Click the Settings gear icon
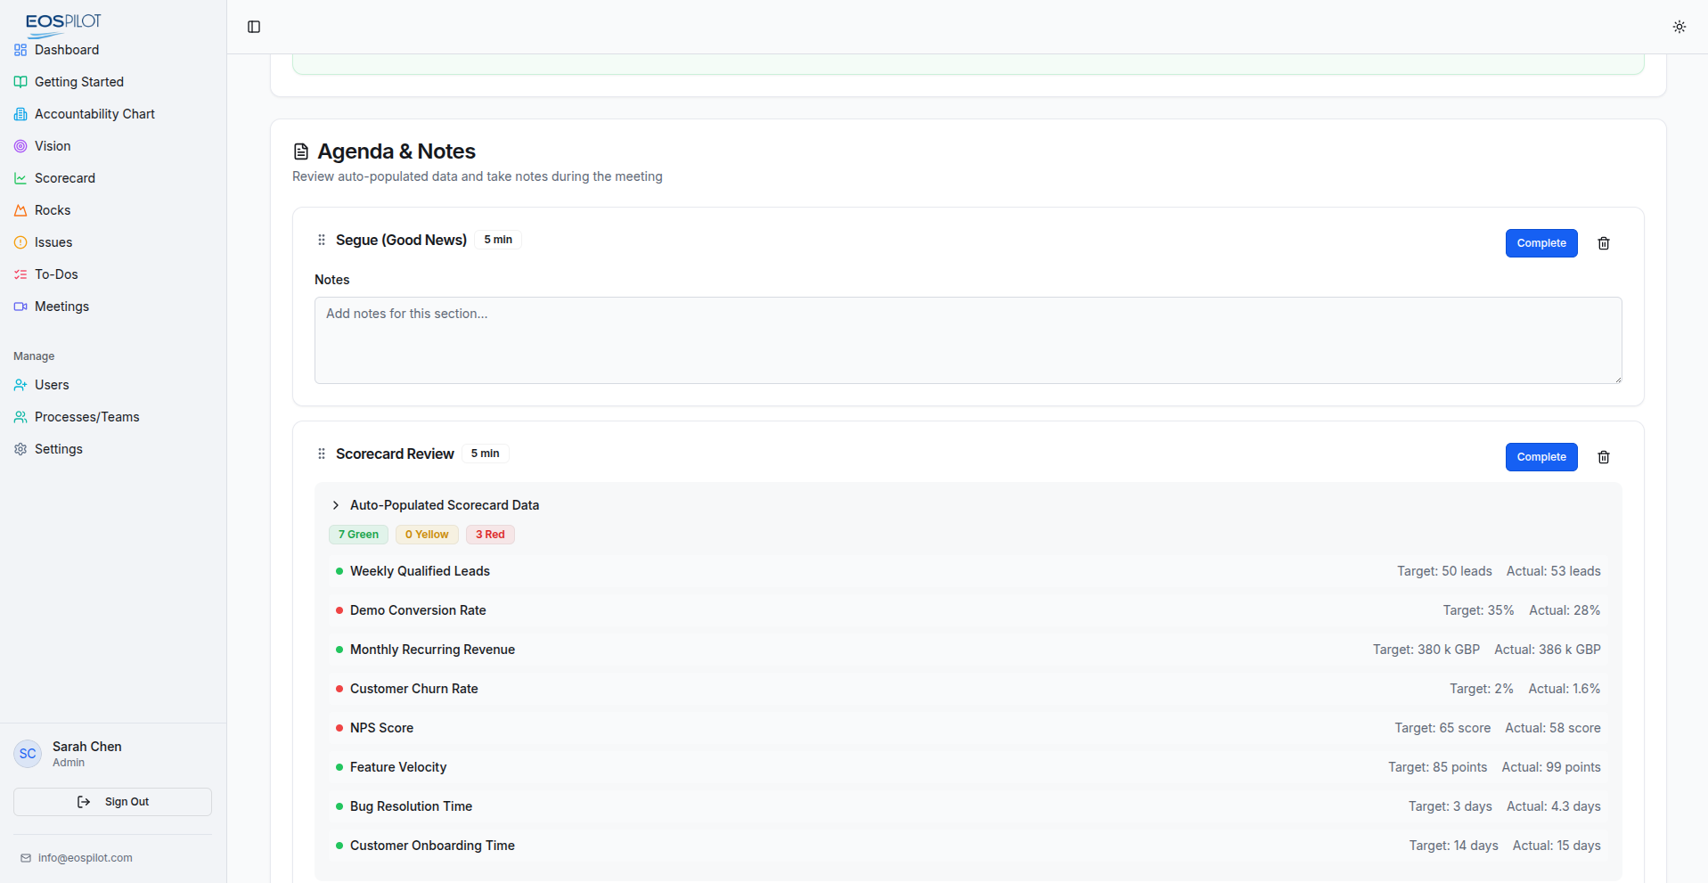Screen dimensions: 1708x883 (x=20, y=449)
